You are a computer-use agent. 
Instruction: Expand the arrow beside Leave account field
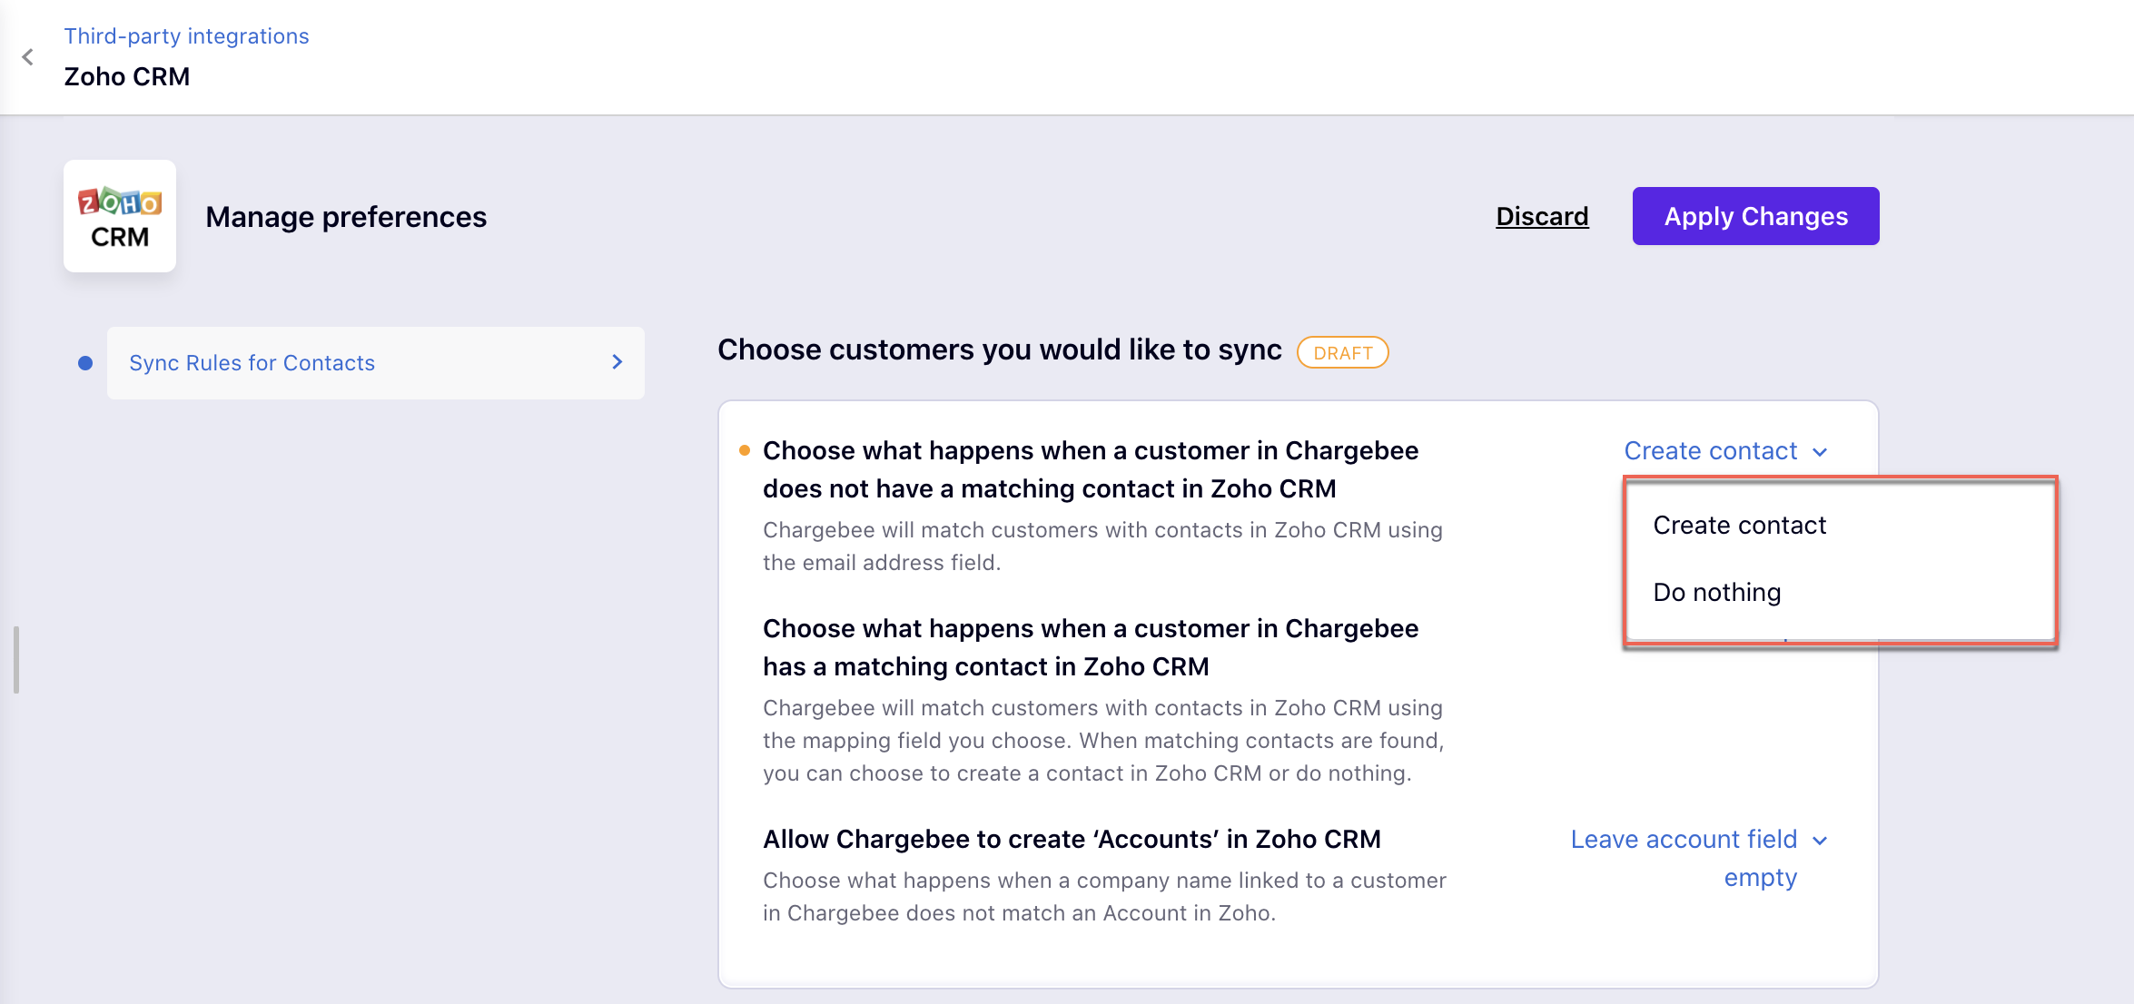pyautogui.click(x=1820, y=841)
